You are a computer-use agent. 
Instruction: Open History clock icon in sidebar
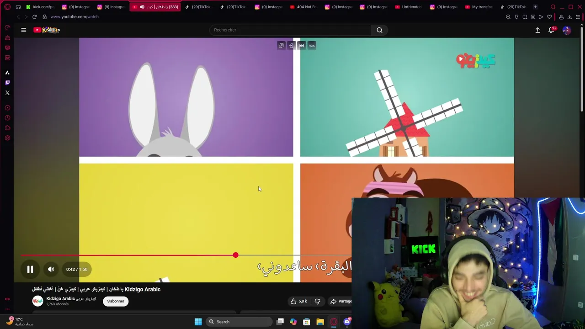[7, 118]
